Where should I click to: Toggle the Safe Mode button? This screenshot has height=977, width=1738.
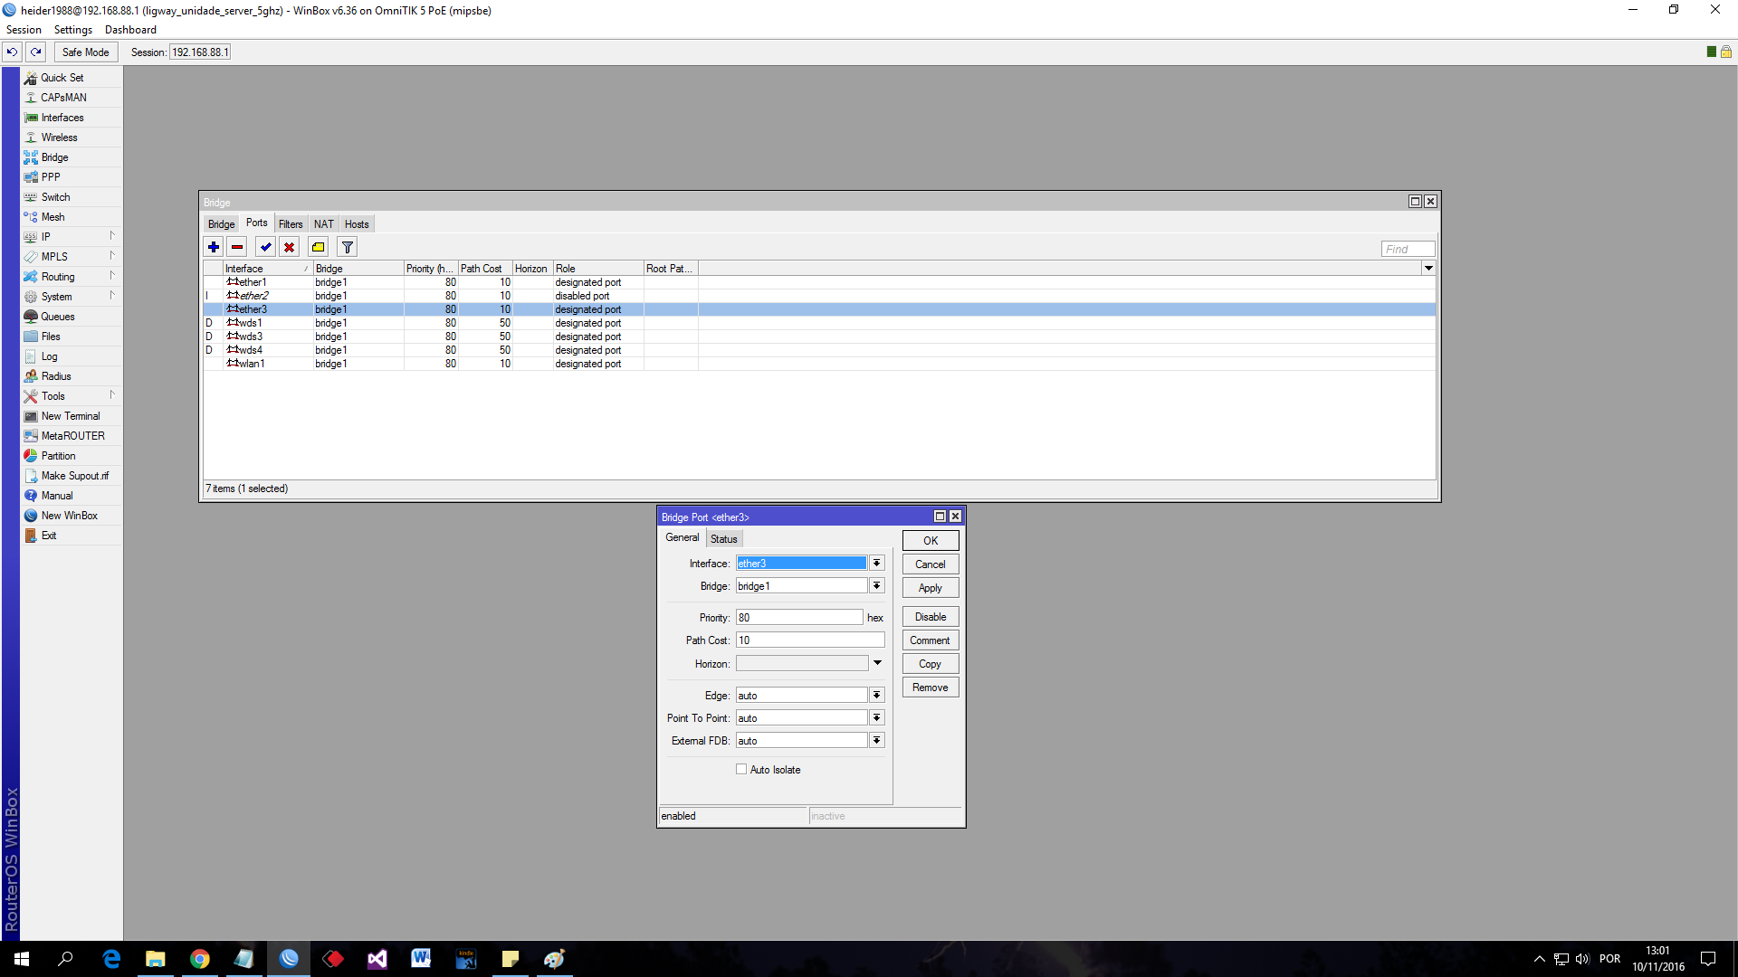[x=85, y=52]
